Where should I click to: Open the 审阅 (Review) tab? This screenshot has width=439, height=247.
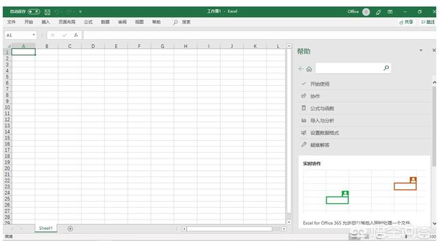(x=122, y=22)
